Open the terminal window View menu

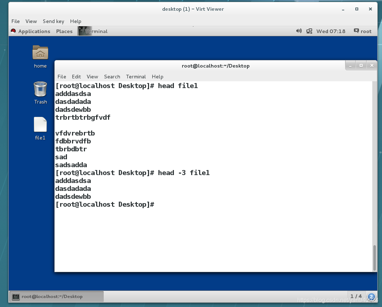point(92,77)
